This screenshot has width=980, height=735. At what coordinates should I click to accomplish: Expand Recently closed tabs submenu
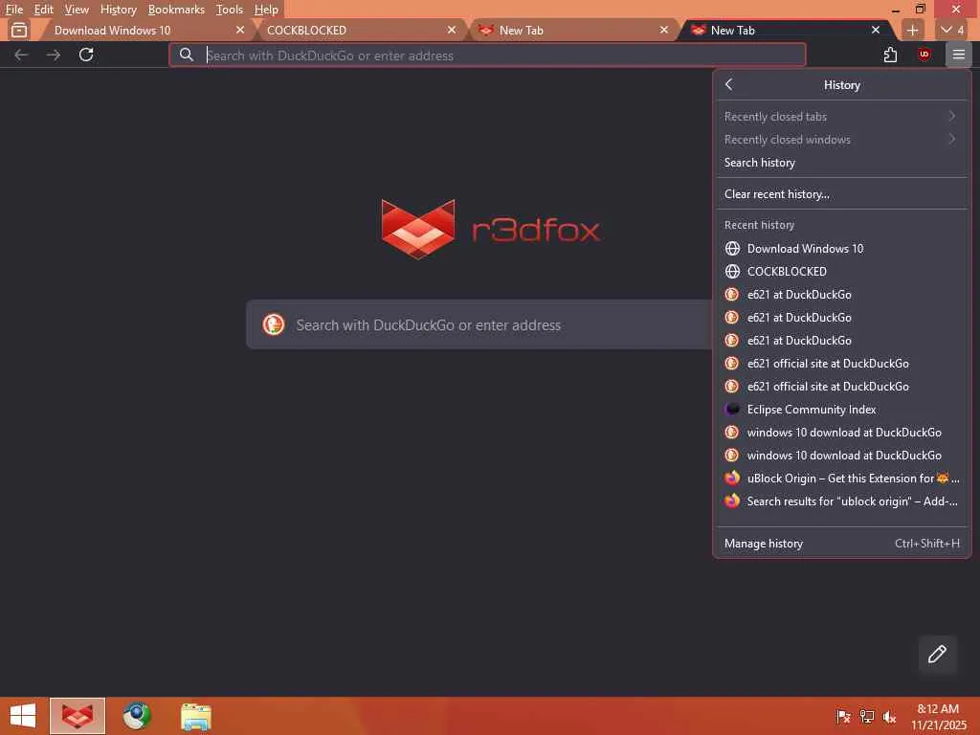tap(841, 116)
